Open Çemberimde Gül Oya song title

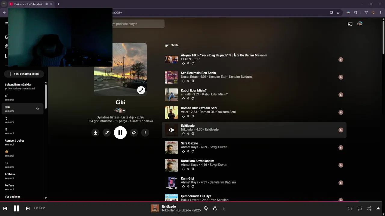(196, 196)
